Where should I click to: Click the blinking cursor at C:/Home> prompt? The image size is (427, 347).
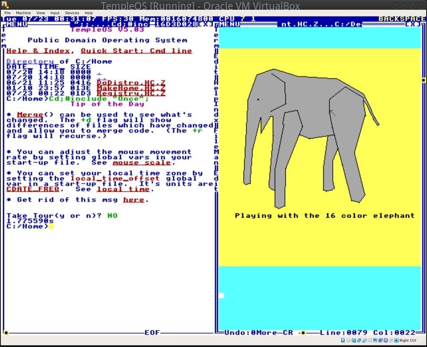[51, 226]
